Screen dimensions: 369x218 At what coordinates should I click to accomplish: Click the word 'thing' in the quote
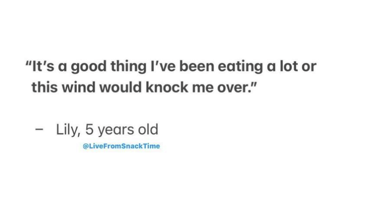pos(129,67)
